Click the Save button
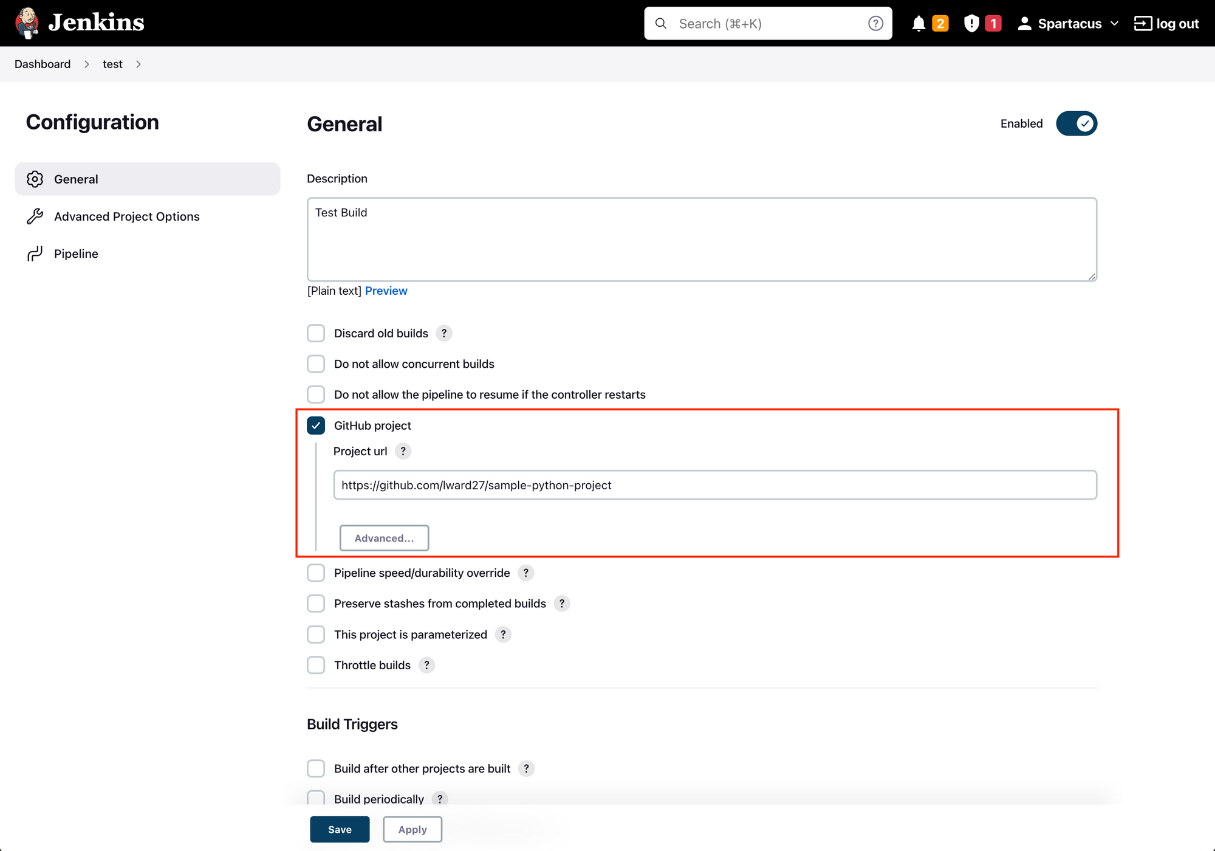 point(340,829)
